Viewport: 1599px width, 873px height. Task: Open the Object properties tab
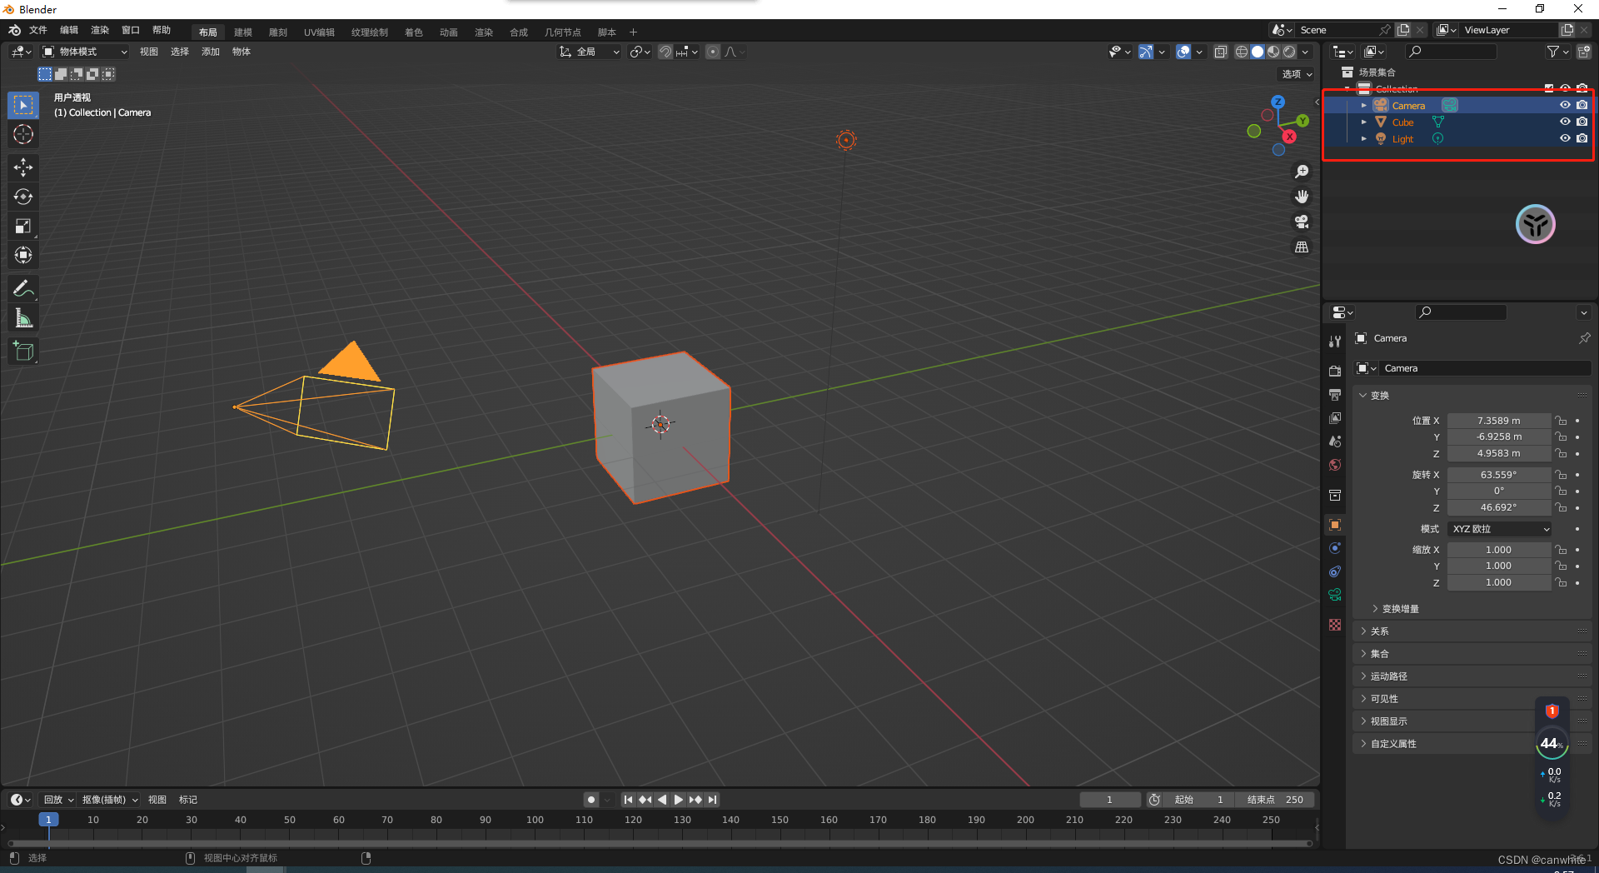click(x=1335, y=525)
